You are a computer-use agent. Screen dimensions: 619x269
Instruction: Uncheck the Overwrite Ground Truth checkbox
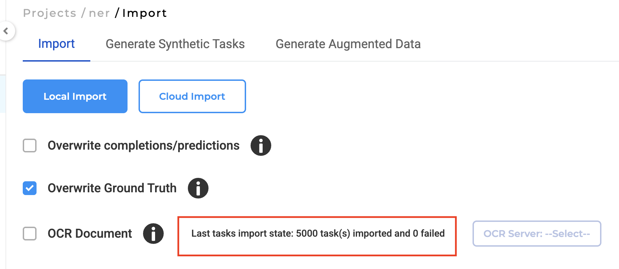pos(30,188)
